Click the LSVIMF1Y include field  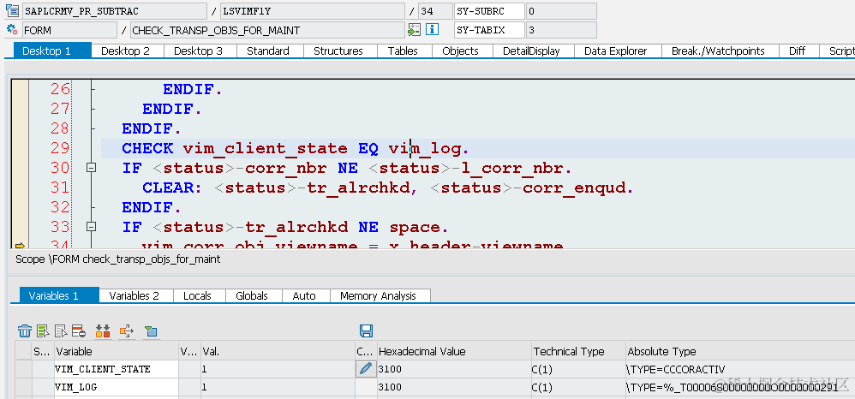(x=313, y=11)
